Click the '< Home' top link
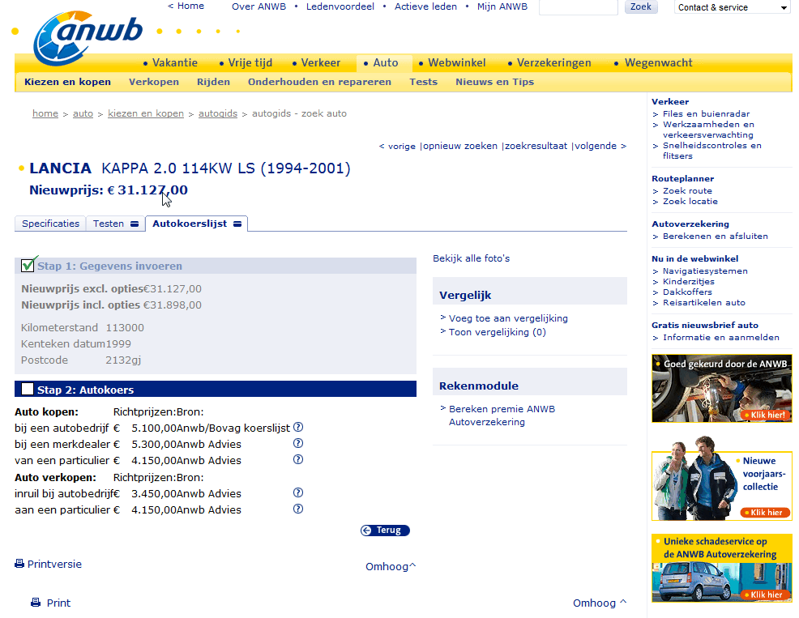 pos(186,6)
